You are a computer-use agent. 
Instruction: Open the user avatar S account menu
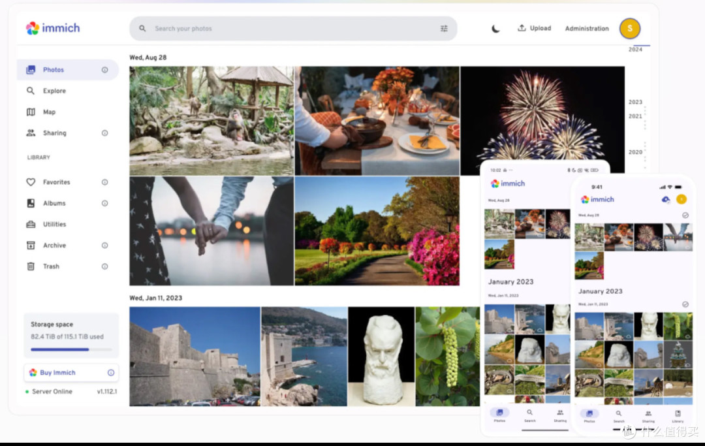pos(630,28)
